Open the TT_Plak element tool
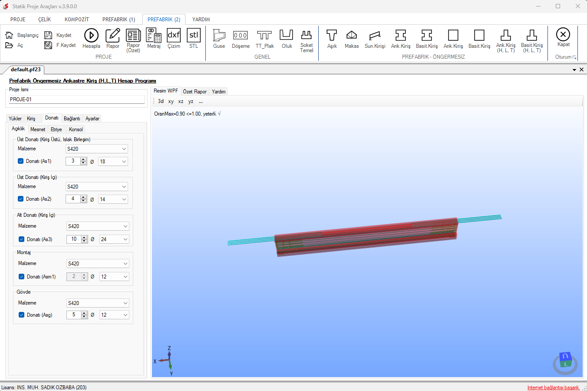587x391 pixels. [x=264, y=39]
